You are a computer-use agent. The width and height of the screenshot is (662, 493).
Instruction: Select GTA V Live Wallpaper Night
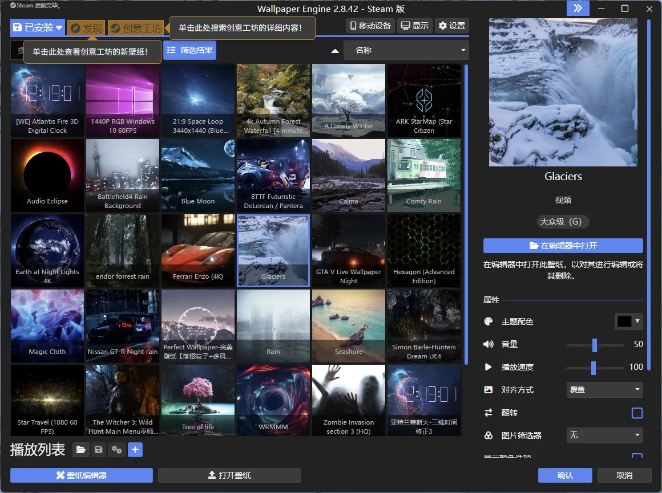click(349, 251)
